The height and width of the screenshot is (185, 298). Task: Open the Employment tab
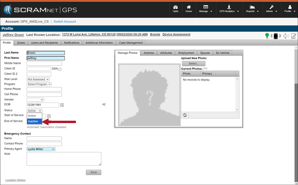[186, 53]
